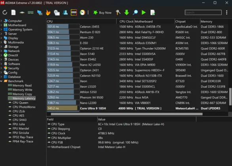Viewport: 232px width, 166px height.
Task: Click the Buy Now button label
Action: [105, 13]
